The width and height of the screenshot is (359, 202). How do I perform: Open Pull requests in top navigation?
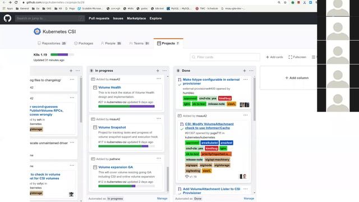click(99, 19)
